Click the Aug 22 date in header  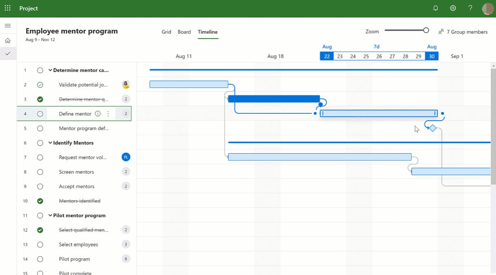click(327, 56)
